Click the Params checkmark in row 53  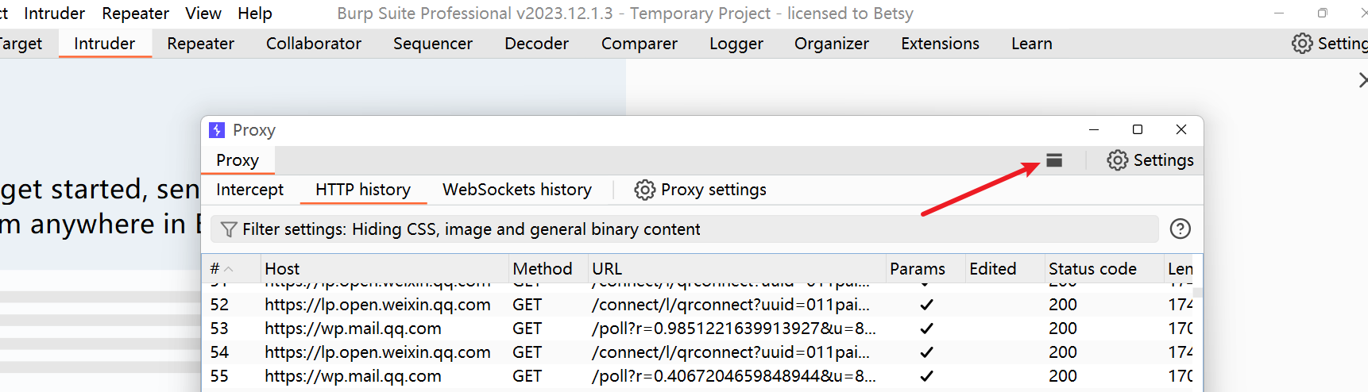[x=926, y=329]
